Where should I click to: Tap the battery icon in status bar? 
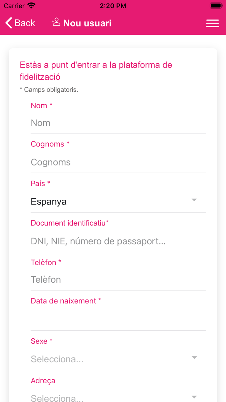click(215, 6)
